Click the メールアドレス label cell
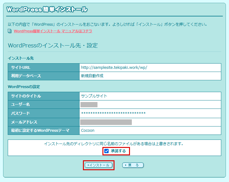The height and width of the screenshot is (182, 229). (43, 122)
